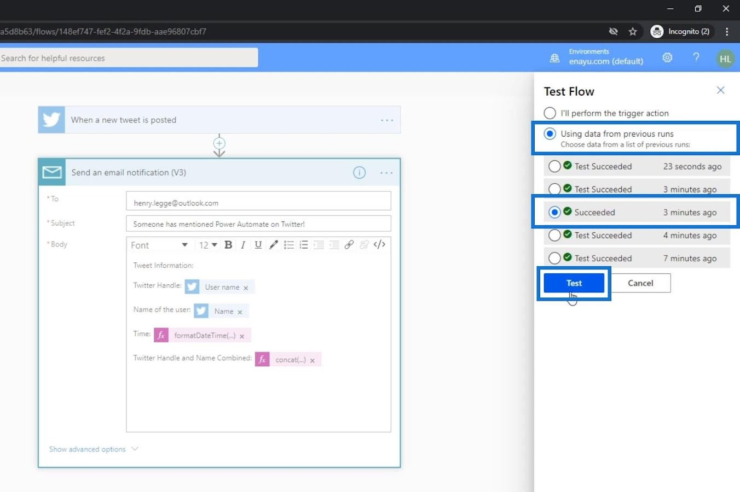This screenshot has height=492, width=740.
Task: Click the mail action envelope icon
Action: [x=52, y=173]
